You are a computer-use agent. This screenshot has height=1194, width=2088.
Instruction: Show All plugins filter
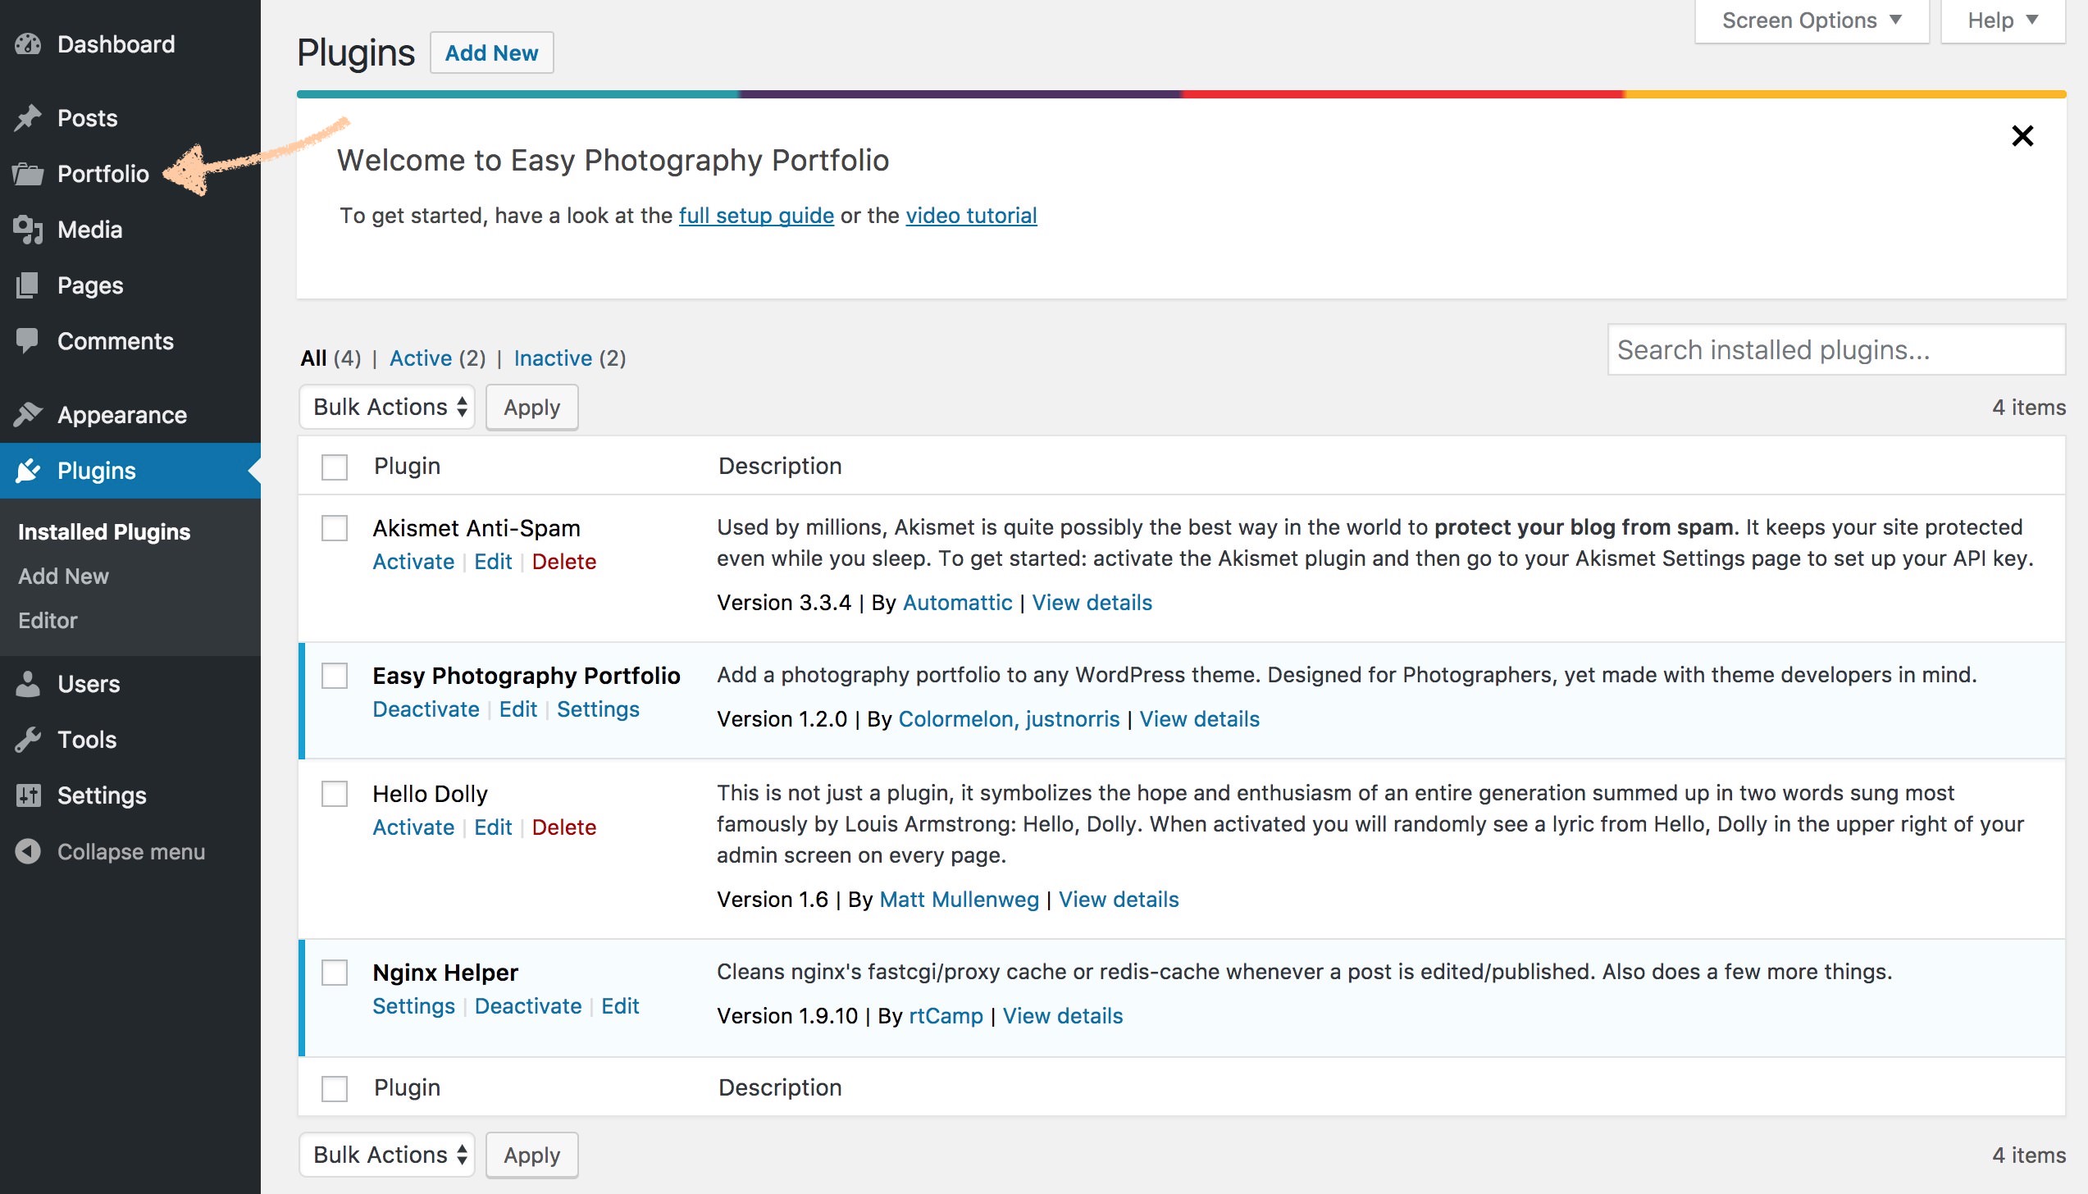tap(313, 358)
